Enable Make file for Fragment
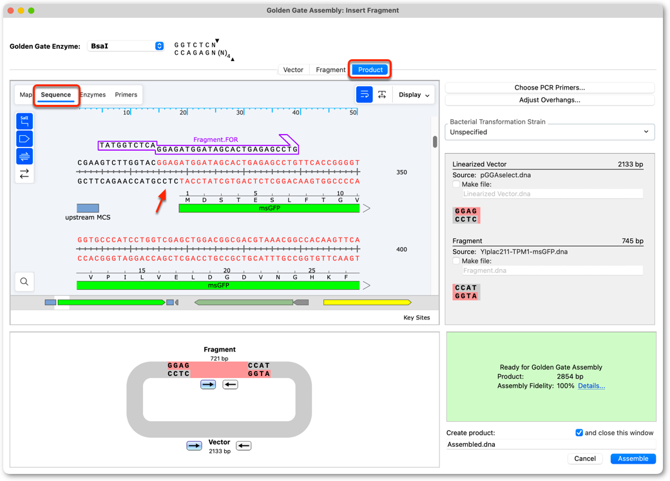670x481 pixels. point(456,261)
